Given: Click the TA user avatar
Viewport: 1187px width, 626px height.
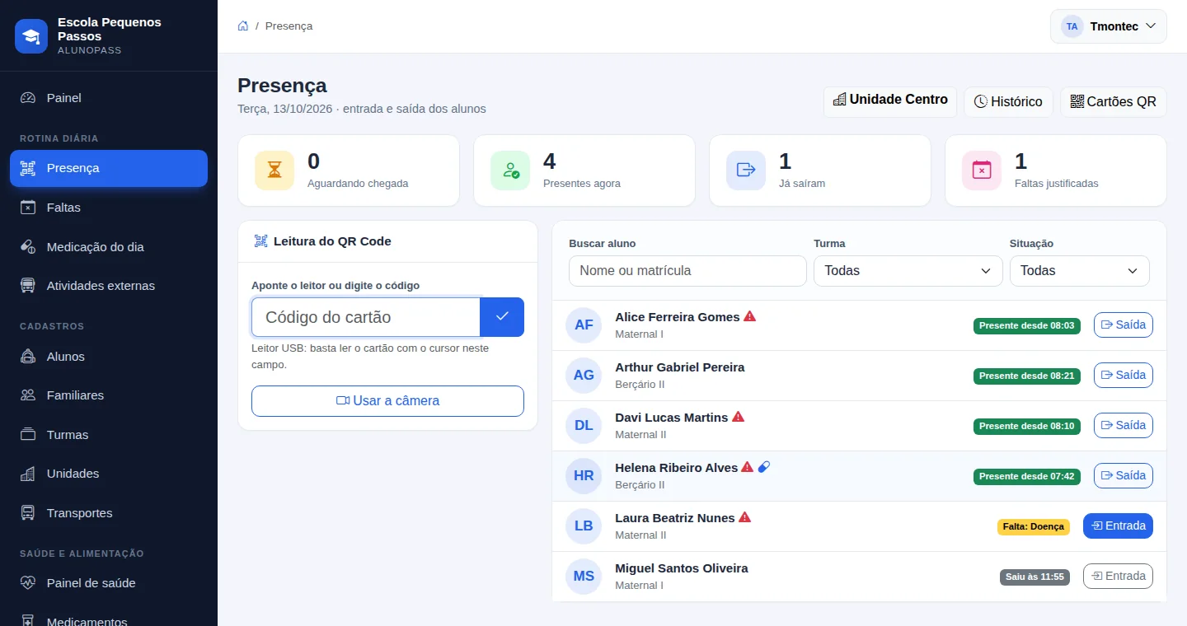Looking at the screenshot, I should 1072,26.
